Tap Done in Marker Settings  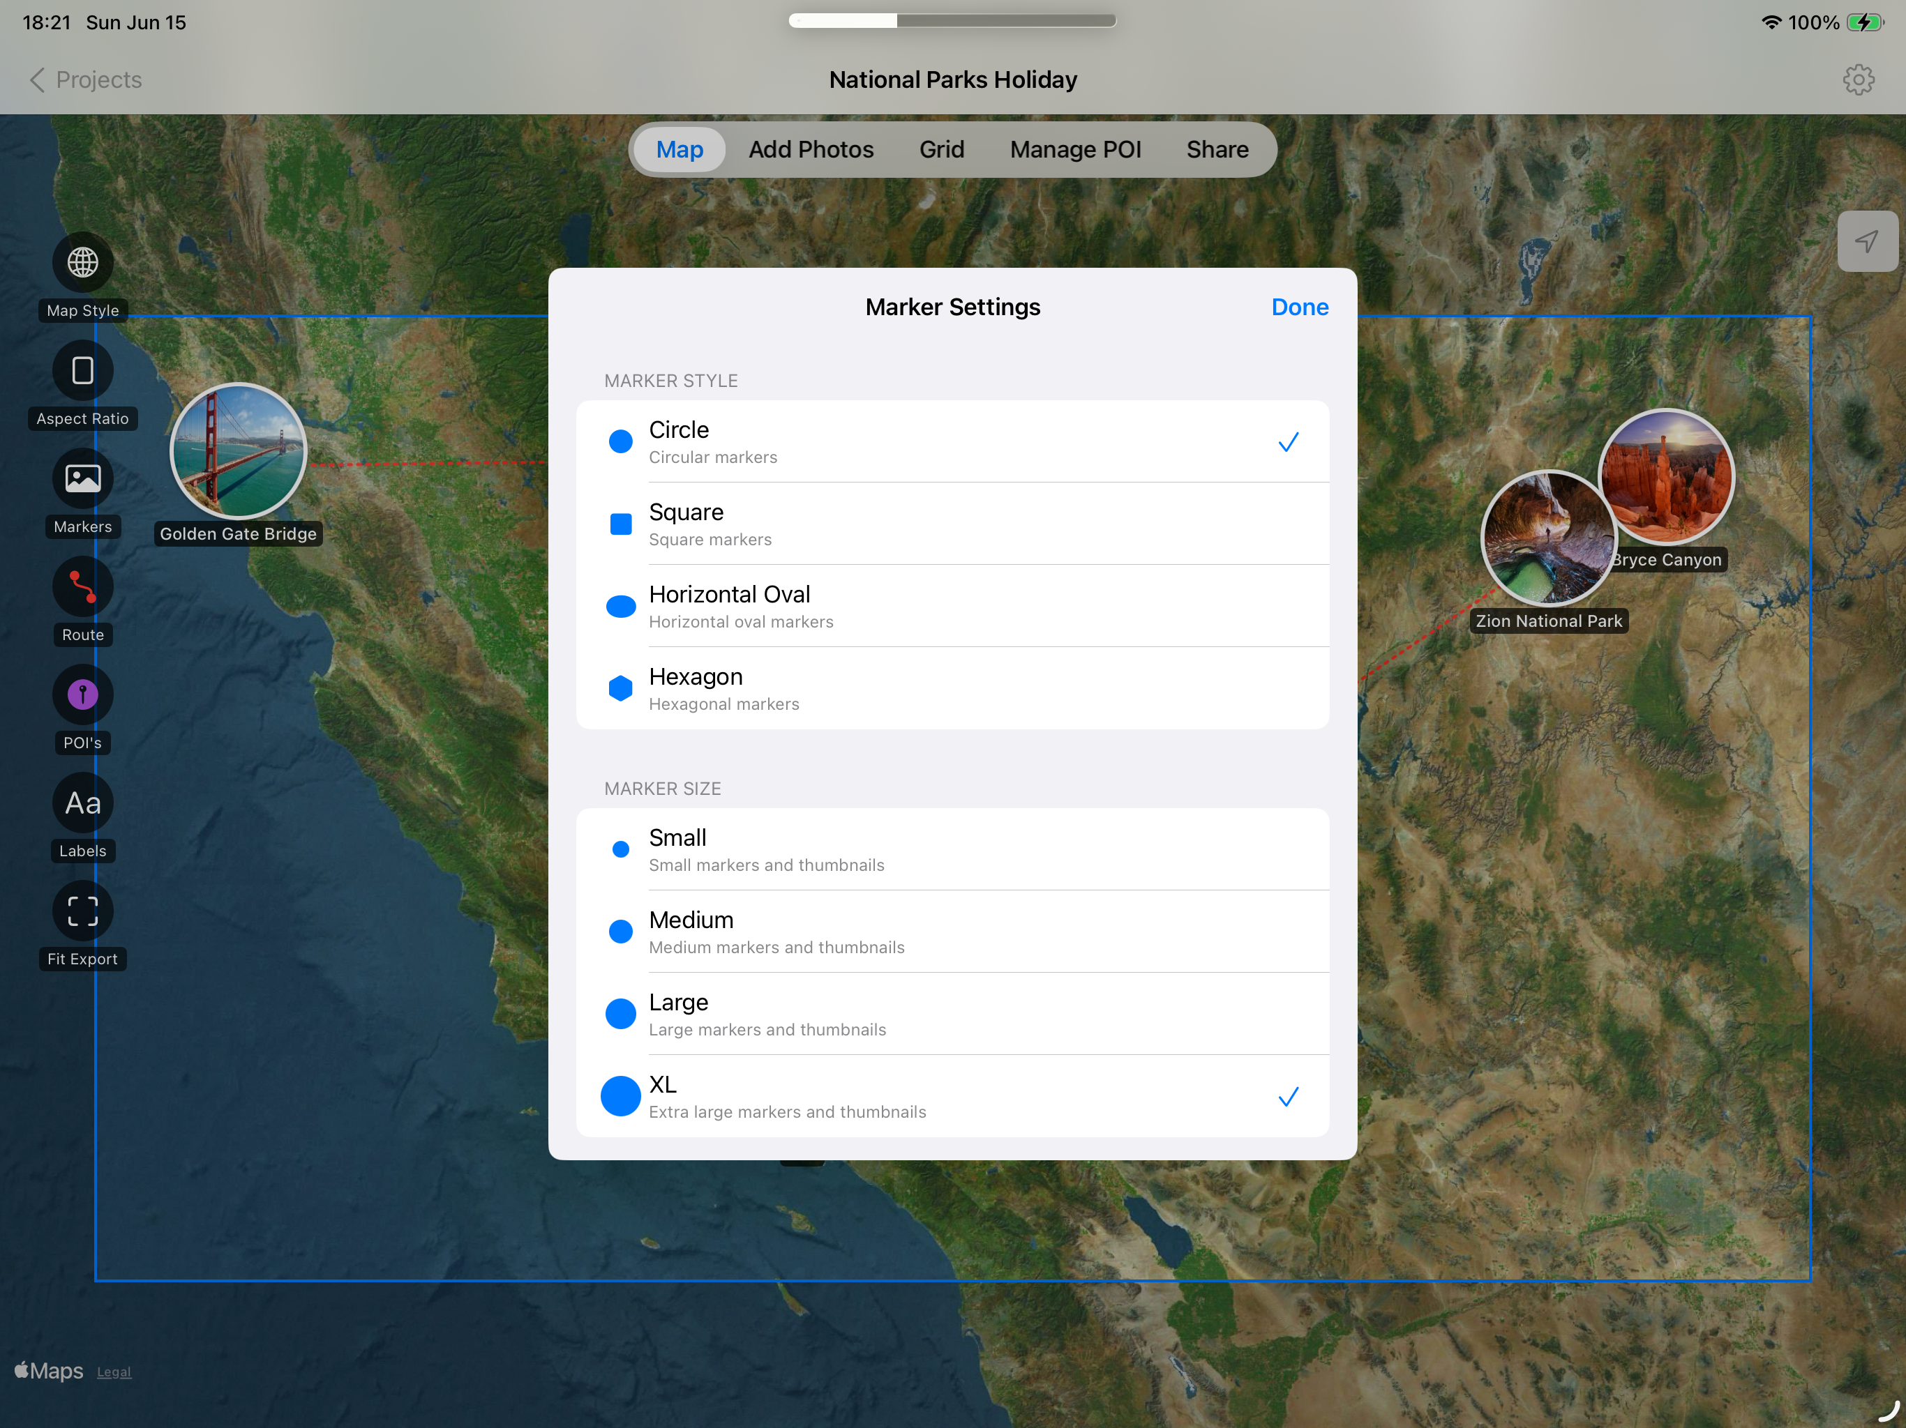click(1300, 307)
